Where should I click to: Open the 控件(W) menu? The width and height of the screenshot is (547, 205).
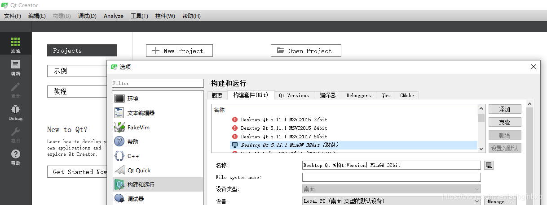[x=165, y=16]
